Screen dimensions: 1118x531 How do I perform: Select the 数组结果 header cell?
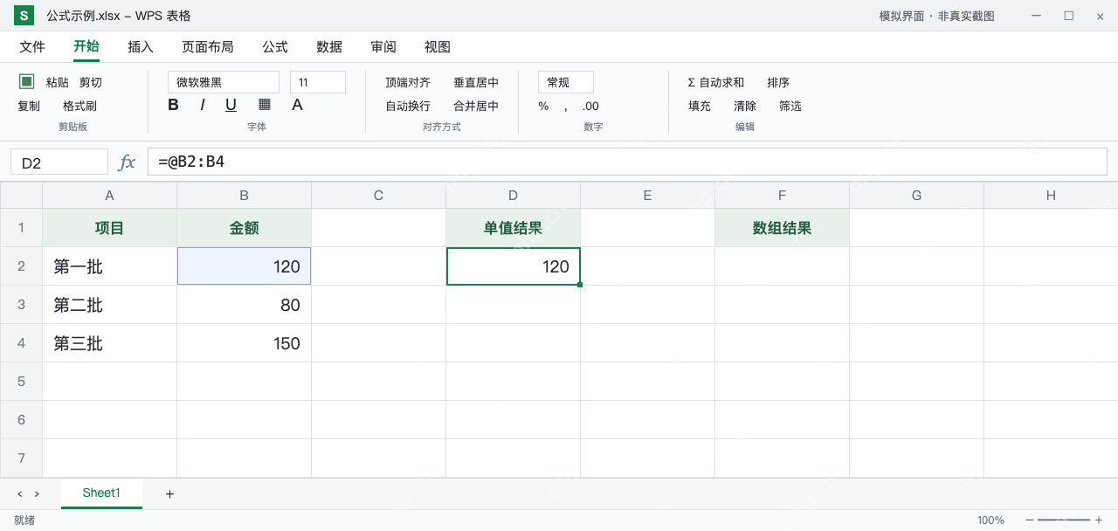coord(782,228)
